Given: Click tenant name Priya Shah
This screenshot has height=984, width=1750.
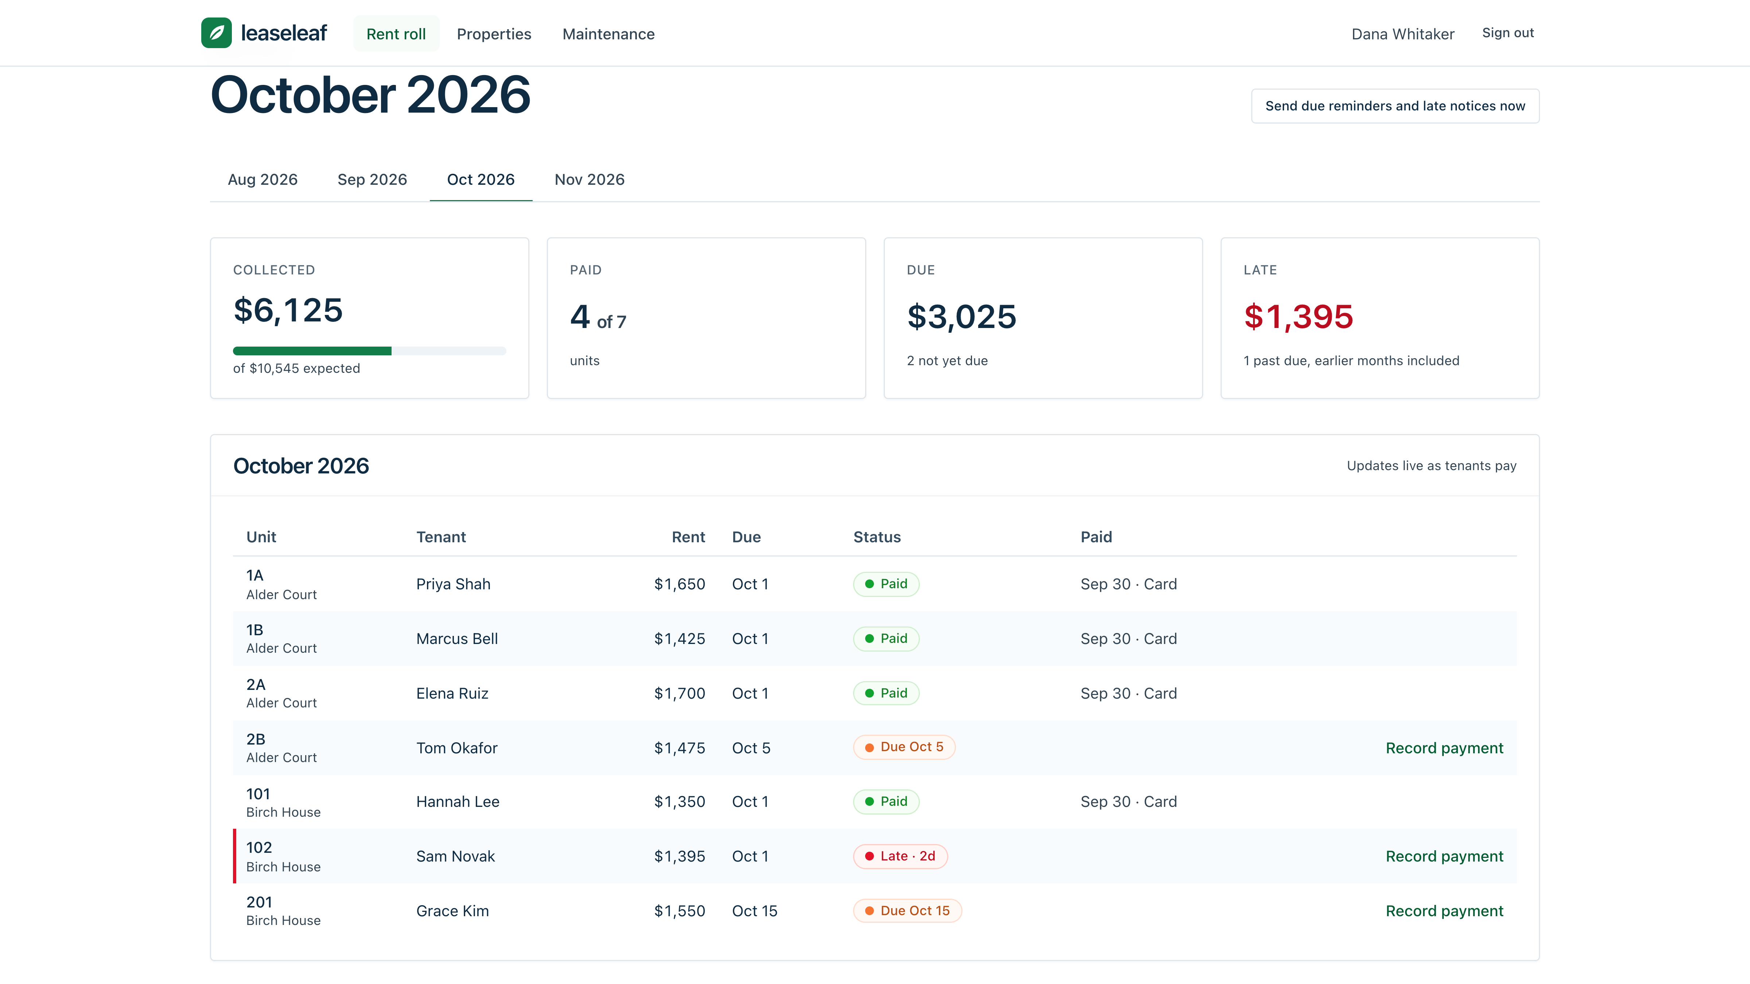Looking at the screenshot, I should (x=453, y=584).
